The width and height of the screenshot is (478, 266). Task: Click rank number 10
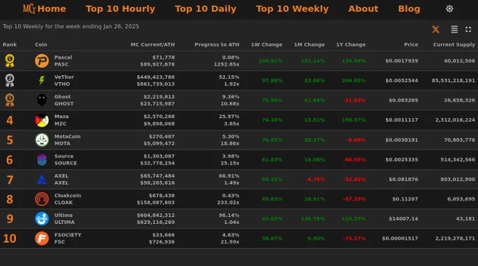10,239
